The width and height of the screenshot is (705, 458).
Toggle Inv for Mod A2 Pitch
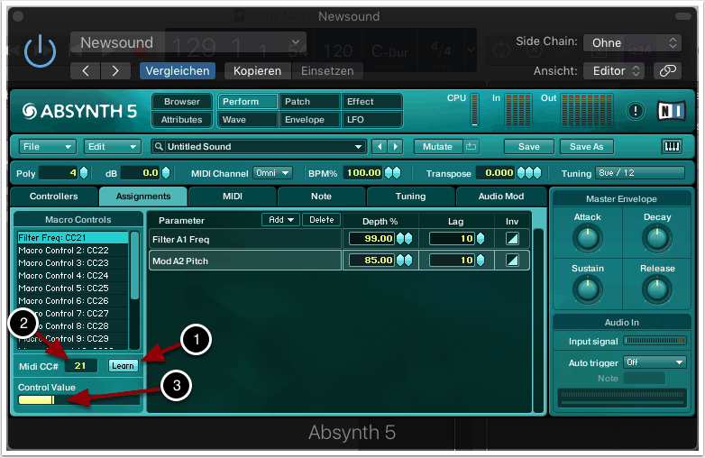(x=512, y=260)
